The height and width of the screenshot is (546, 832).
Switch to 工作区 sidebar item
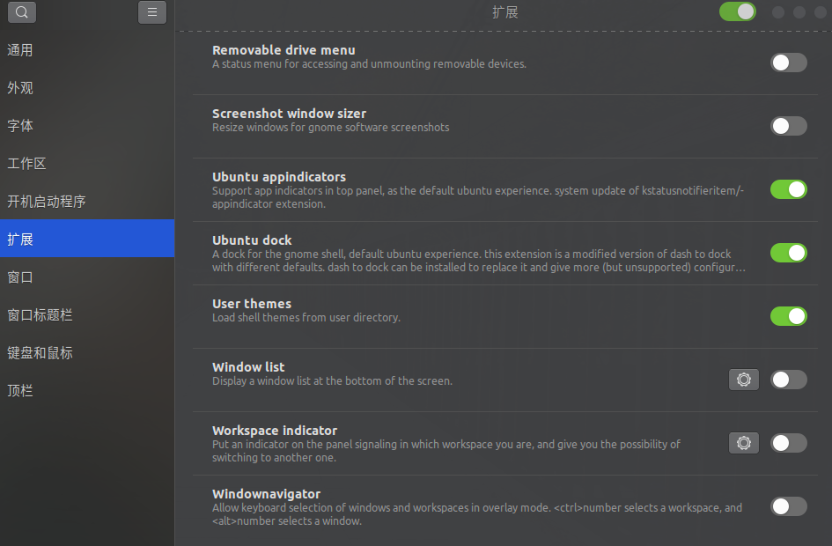pos(87,164)
